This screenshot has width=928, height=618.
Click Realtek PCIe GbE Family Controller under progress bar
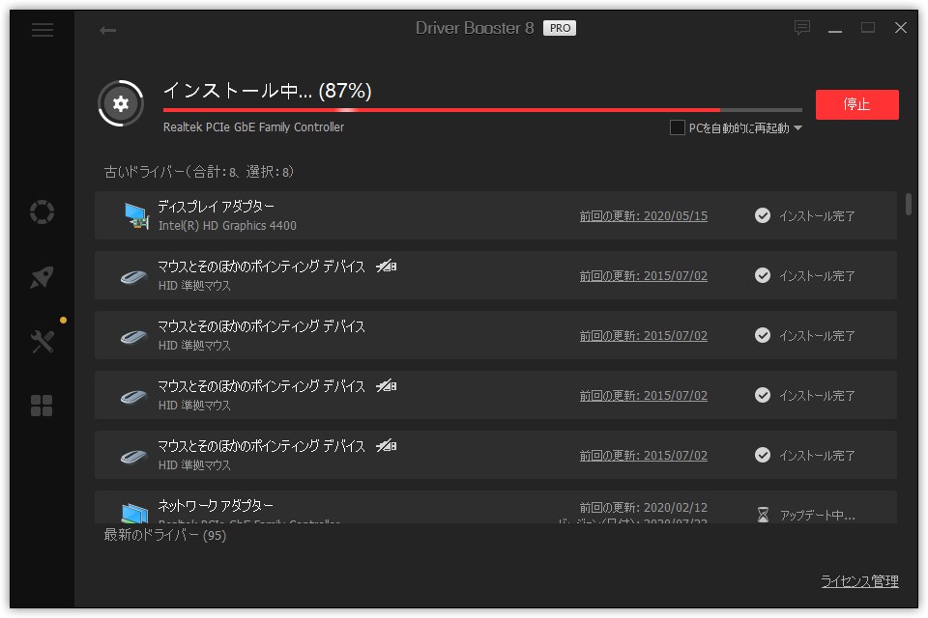tap(253, 127)
